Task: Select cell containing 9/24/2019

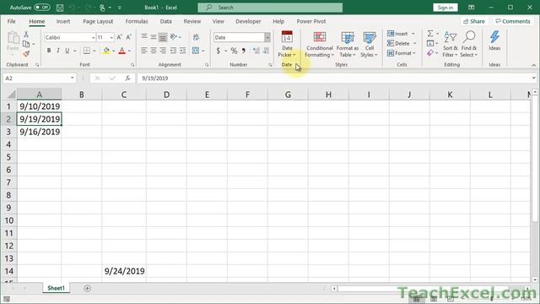Action: [x=124, y=271]
